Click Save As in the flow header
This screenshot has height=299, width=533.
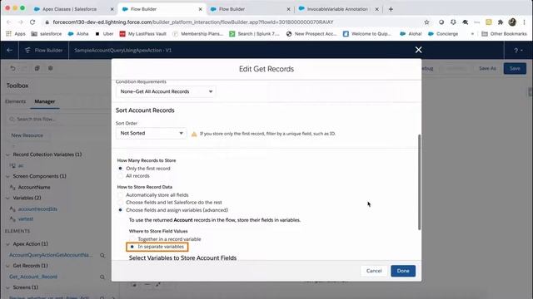(x=487, y=68)
